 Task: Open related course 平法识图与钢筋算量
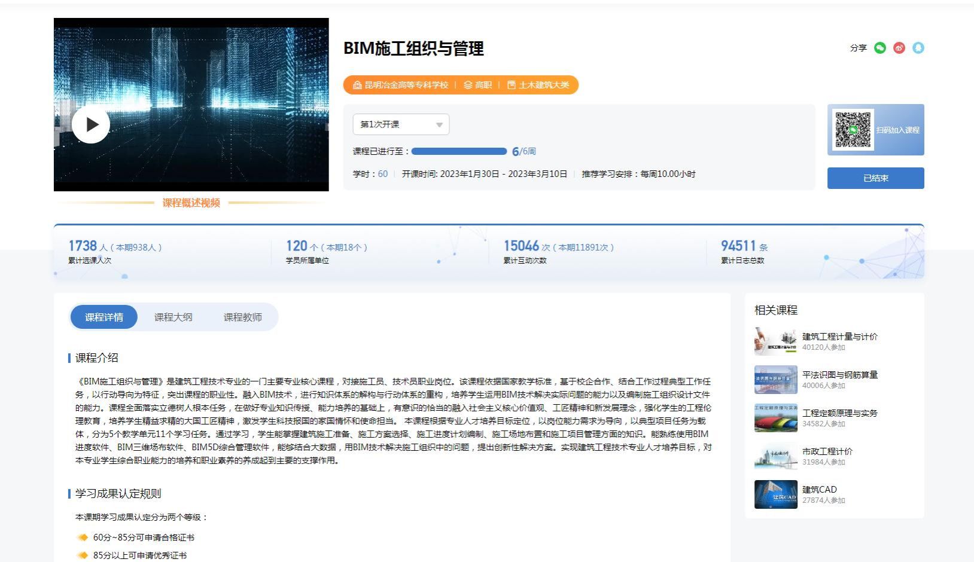point(839,375)
